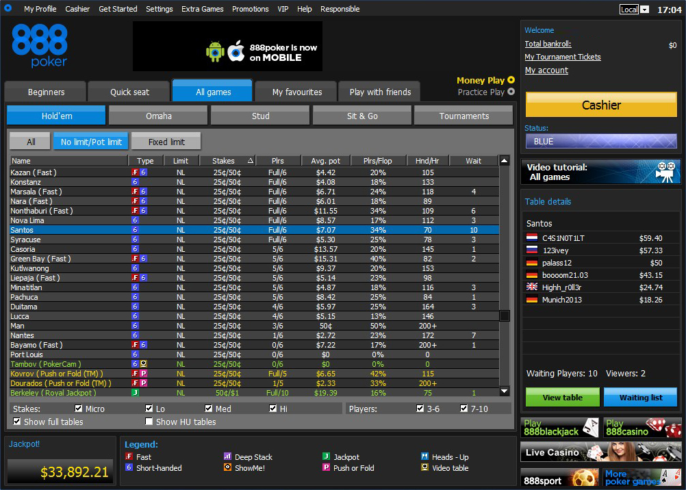
Task: Select the Practice Play radio button
Action: pyautogui.click(x=511, y=92)
